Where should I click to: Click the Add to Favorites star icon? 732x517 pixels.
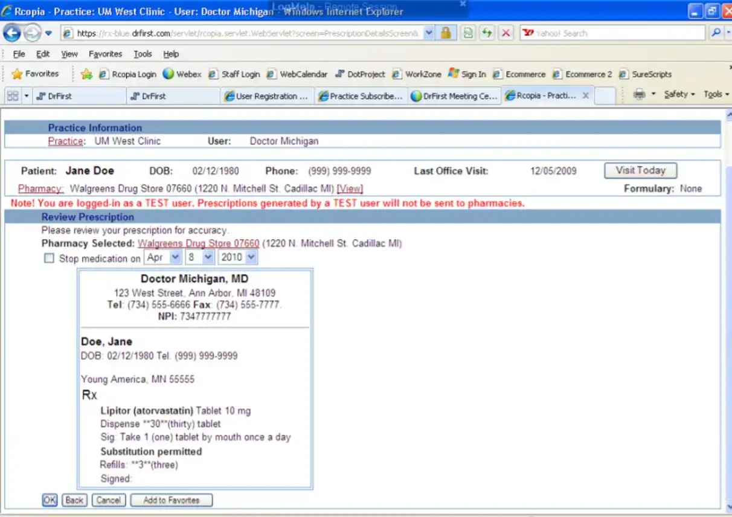coord(86,74)
